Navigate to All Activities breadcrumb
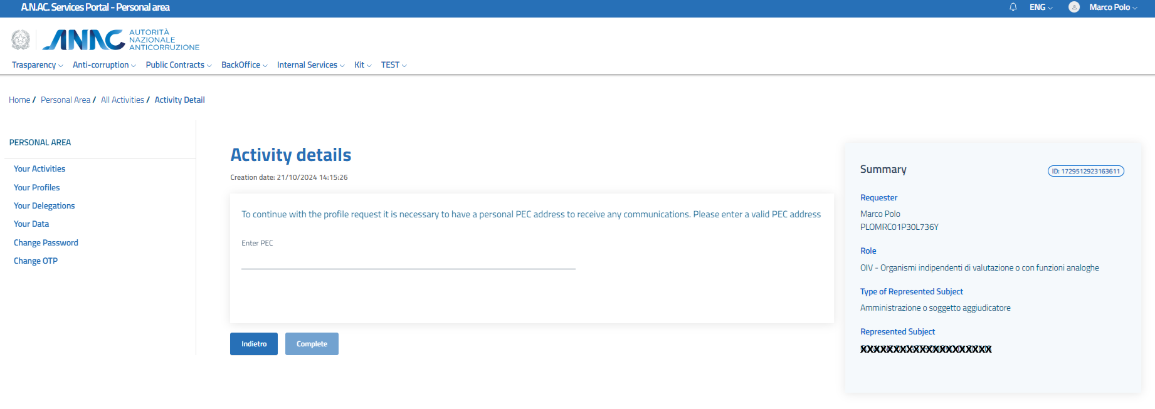This screenshot has height=409, width=1155. click(122, 100)
